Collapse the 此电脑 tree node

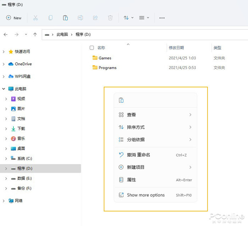coord(4,89)
